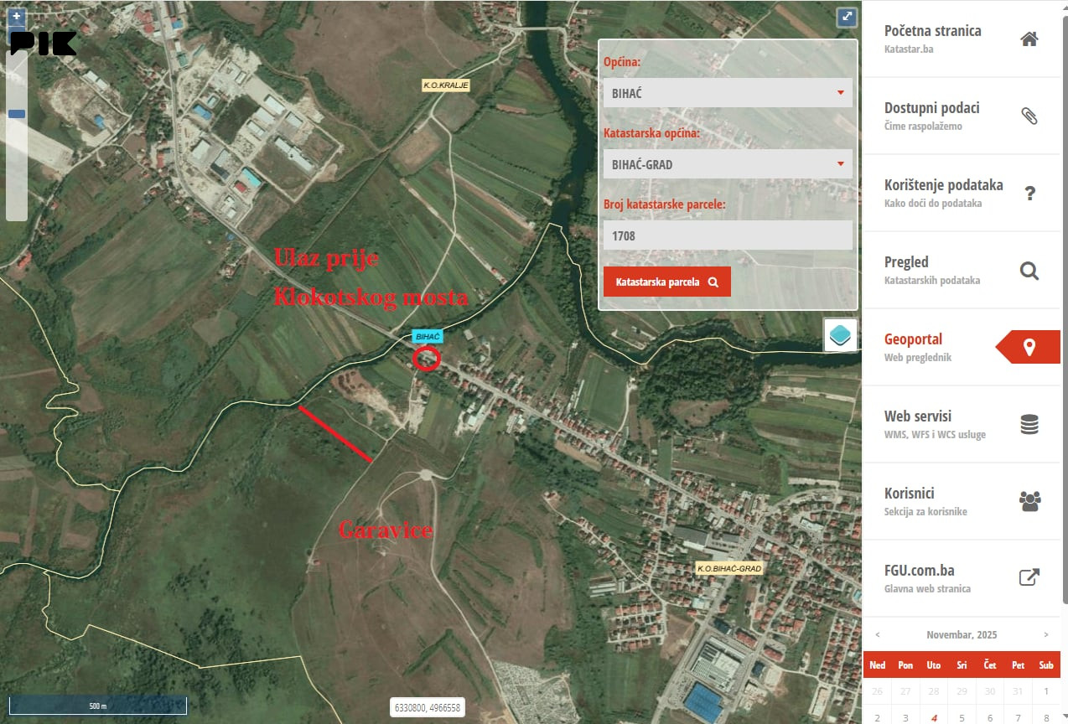Go to next month in calendar
This screenshot has height=724, width=1068.
(1046, 634)
